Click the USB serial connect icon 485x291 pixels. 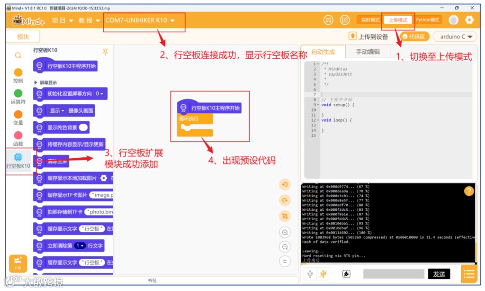[310, 274]
